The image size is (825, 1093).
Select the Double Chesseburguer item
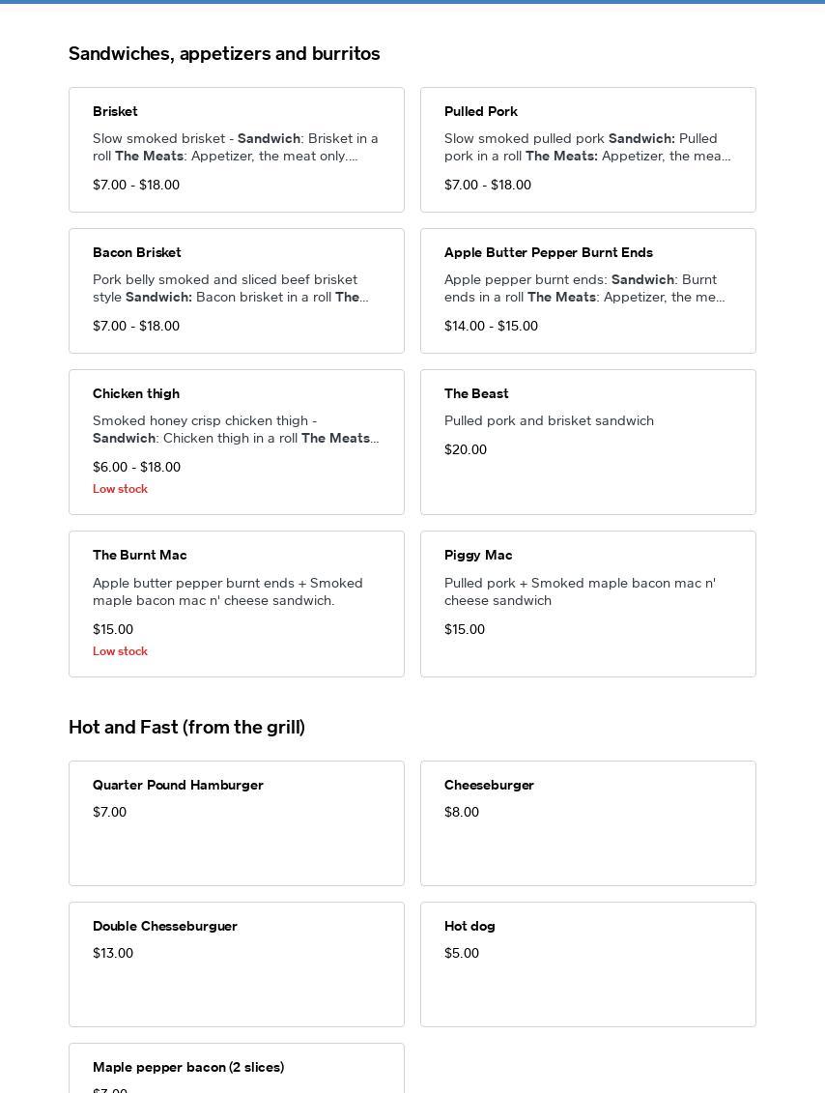click(x=236, y=964)
